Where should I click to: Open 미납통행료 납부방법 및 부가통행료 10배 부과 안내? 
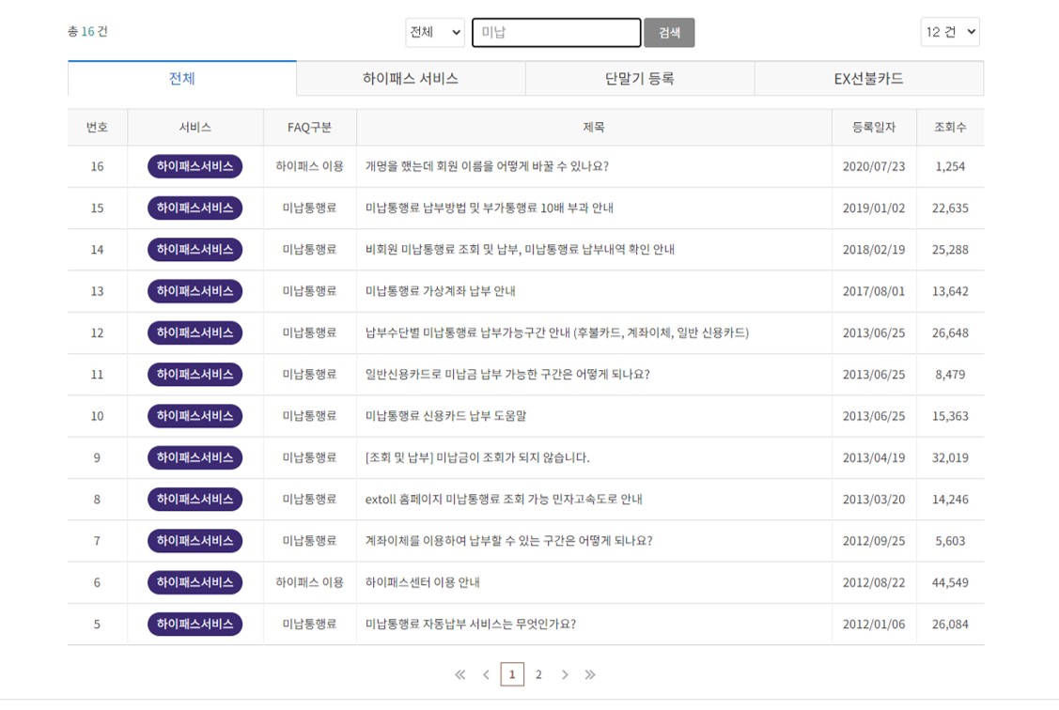point(489,208)
